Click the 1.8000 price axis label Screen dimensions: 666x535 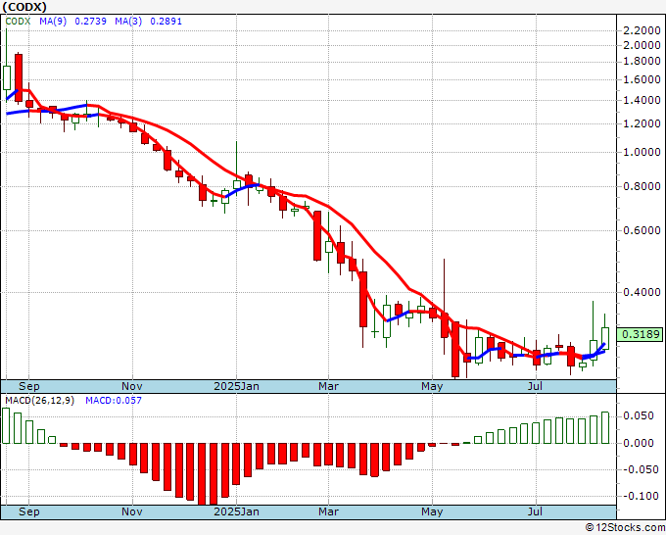[x=642, y=61]
